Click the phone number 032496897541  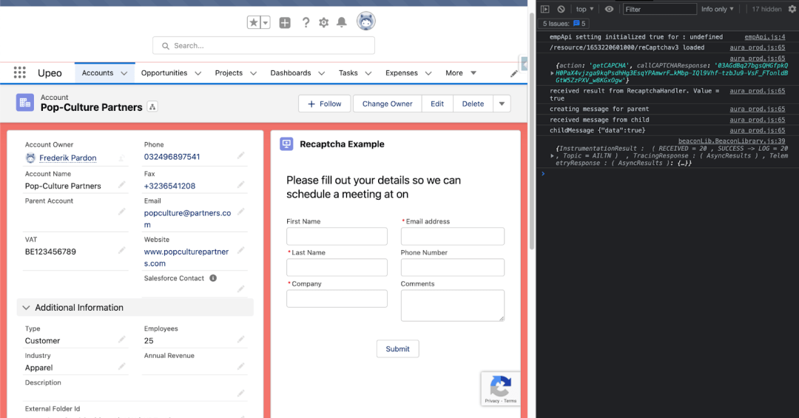(x=172, y=157)
